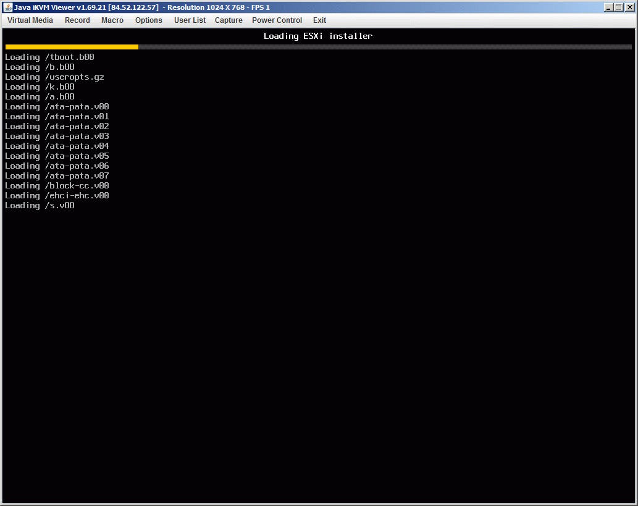
Task: Click the 'Loading /ata-pata.v05' line
Action: click(x=57, y=156)
